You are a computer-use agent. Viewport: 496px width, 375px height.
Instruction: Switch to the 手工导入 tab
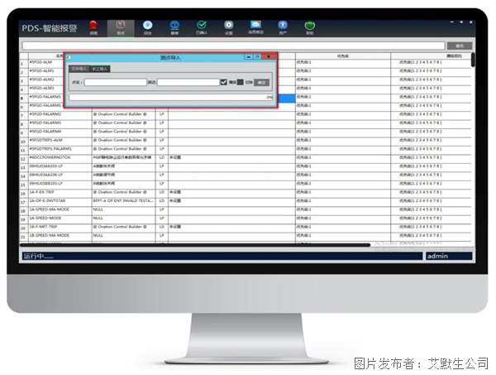click(100, 69)
